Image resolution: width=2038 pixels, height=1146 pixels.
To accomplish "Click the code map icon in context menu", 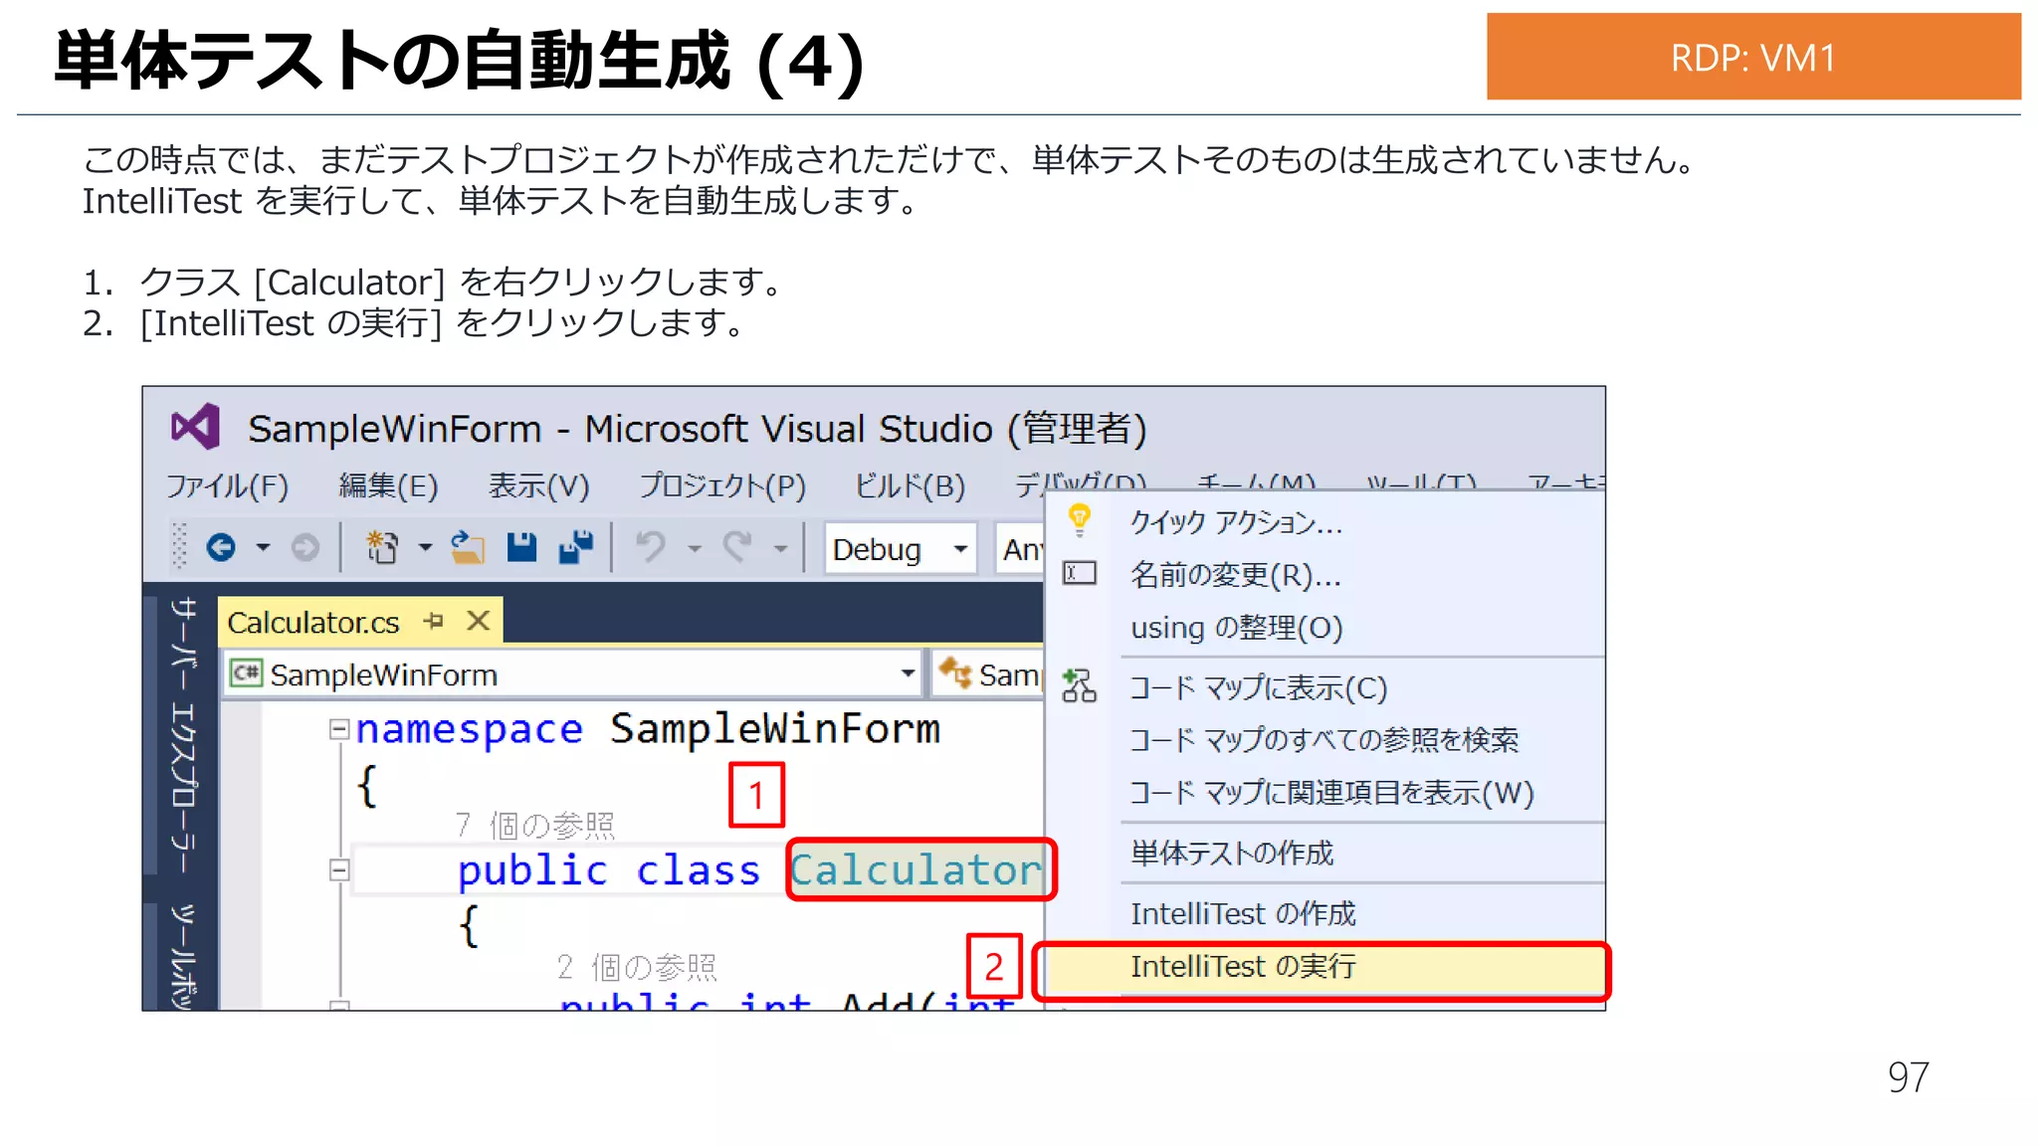I will click(x=1079, y=686).
